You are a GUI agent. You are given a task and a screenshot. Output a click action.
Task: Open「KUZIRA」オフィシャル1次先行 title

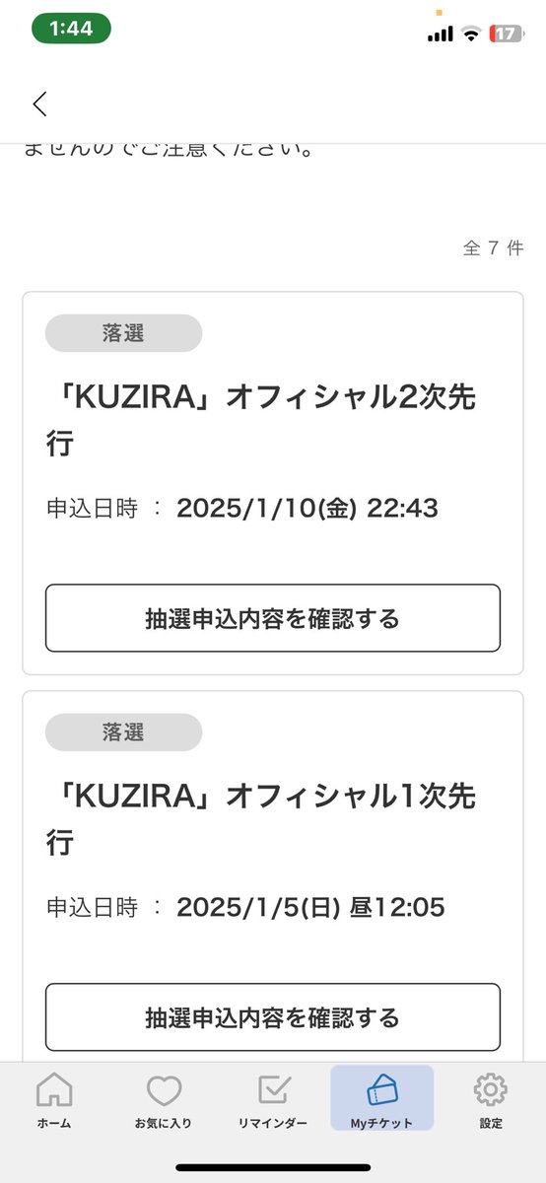point(265,818)
